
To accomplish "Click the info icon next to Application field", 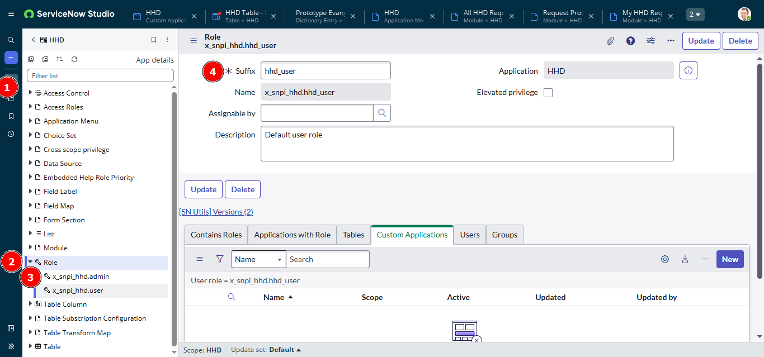I will click(x=688, y=70).
